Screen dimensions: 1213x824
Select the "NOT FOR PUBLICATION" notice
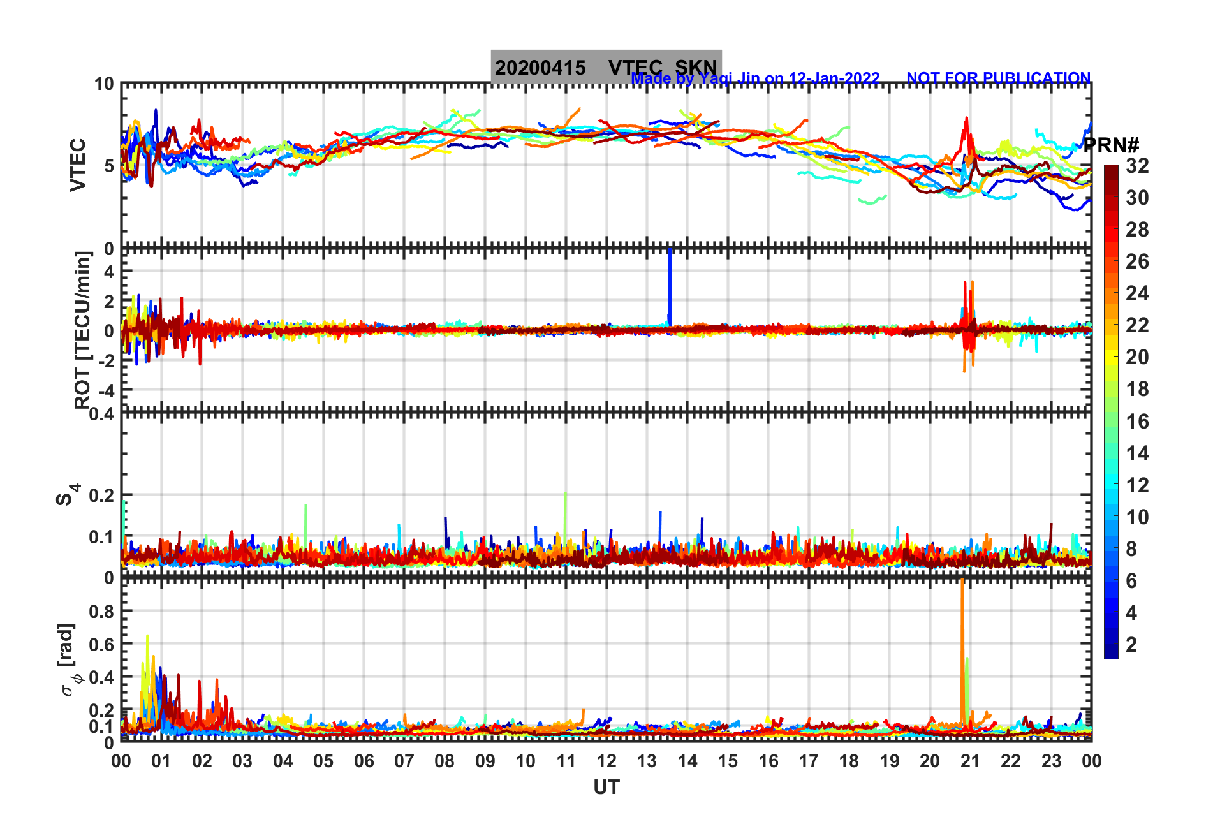pyautogui.click(x=999, y=78)
